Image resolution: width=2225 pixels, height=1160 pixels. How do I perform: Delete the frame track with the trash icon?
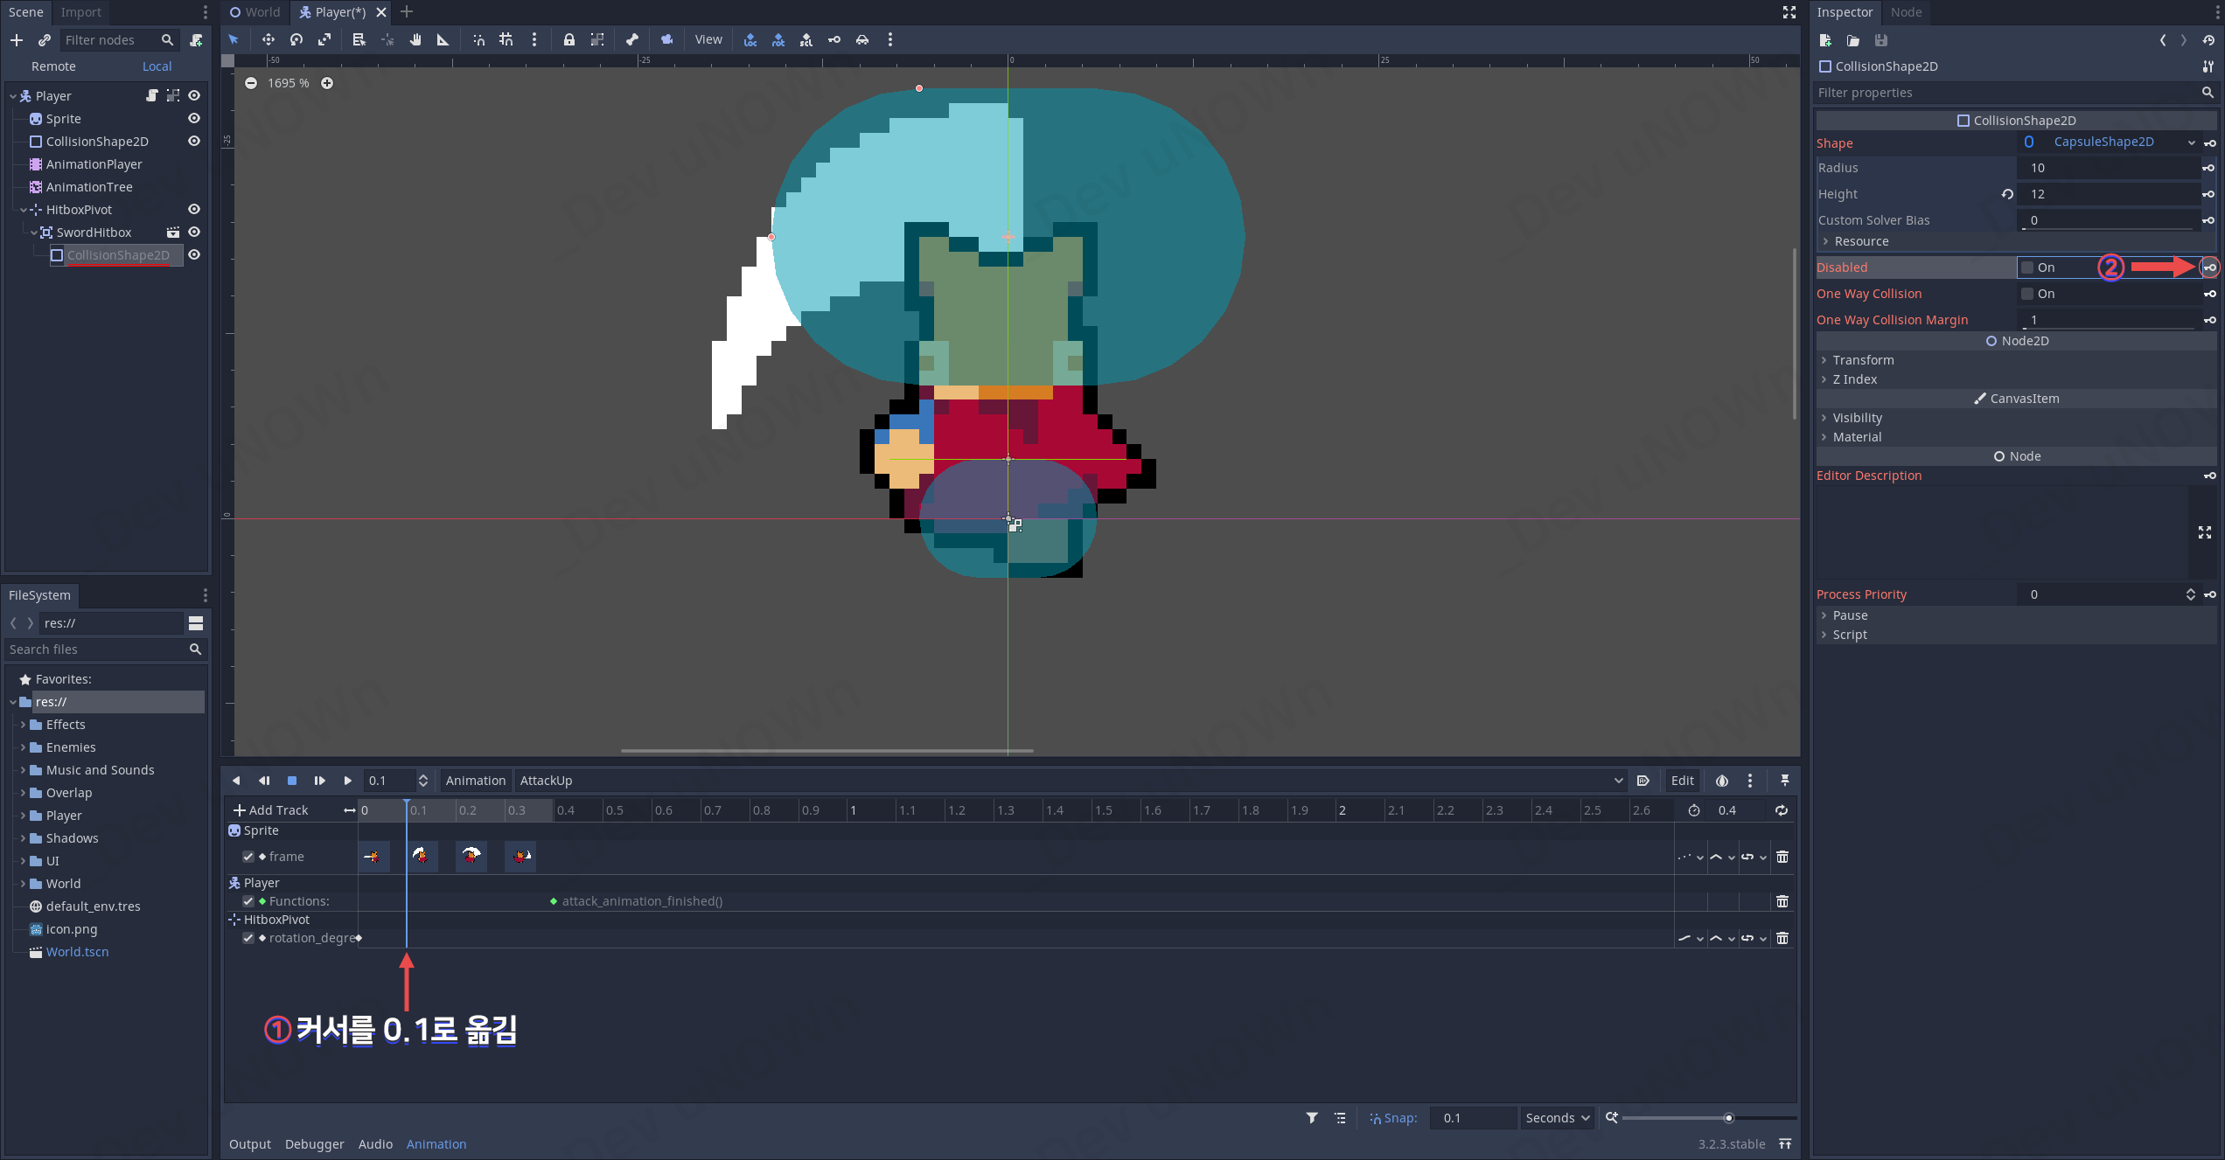click(x=1782, y=857)
